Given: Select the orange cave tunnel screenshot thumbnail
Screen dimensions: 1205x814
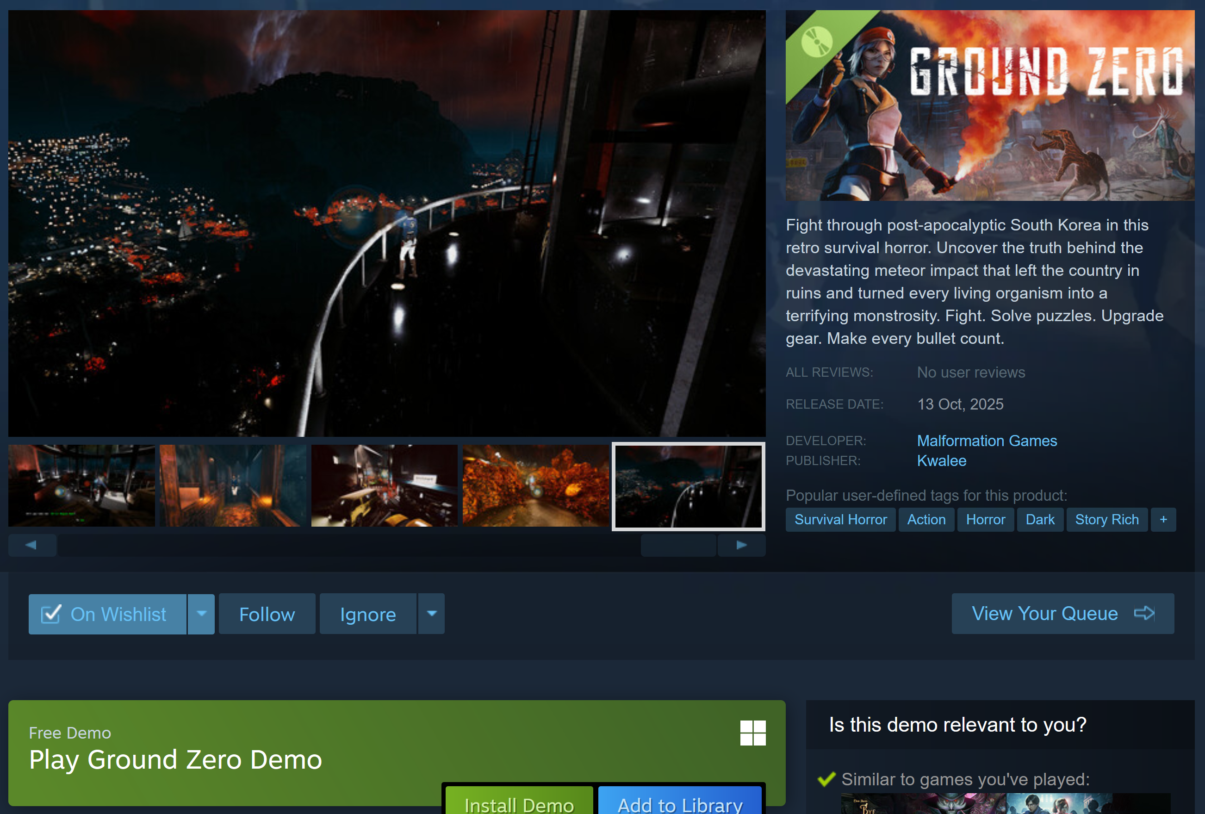Looking at the screenshot, I should 535,486.
